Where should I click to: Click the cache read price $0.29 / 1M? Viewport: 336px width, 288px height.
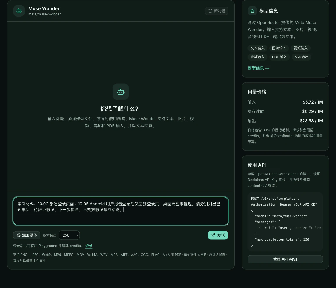click(312, 111)
